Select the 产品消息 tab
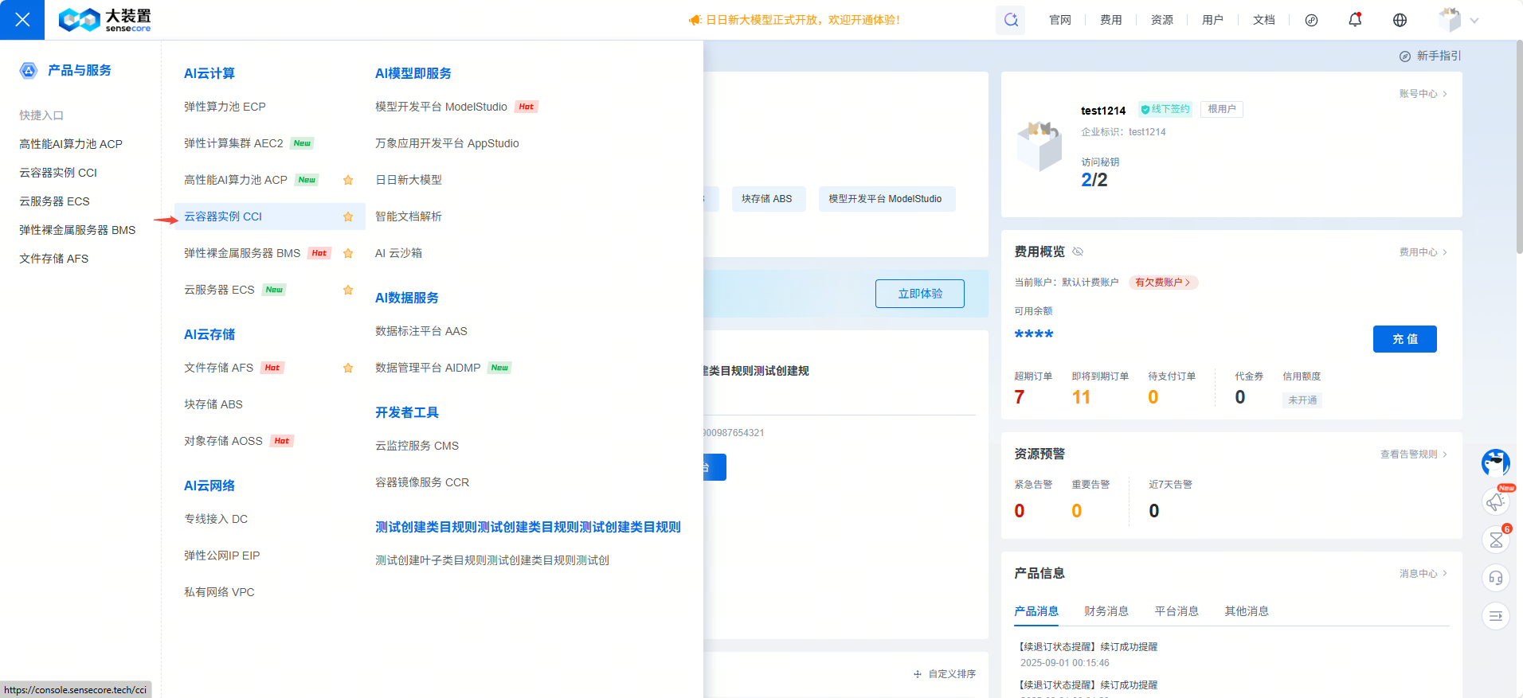This screenshot has height=698, width=1523. pyautogui.click(x=1036, y=611)
